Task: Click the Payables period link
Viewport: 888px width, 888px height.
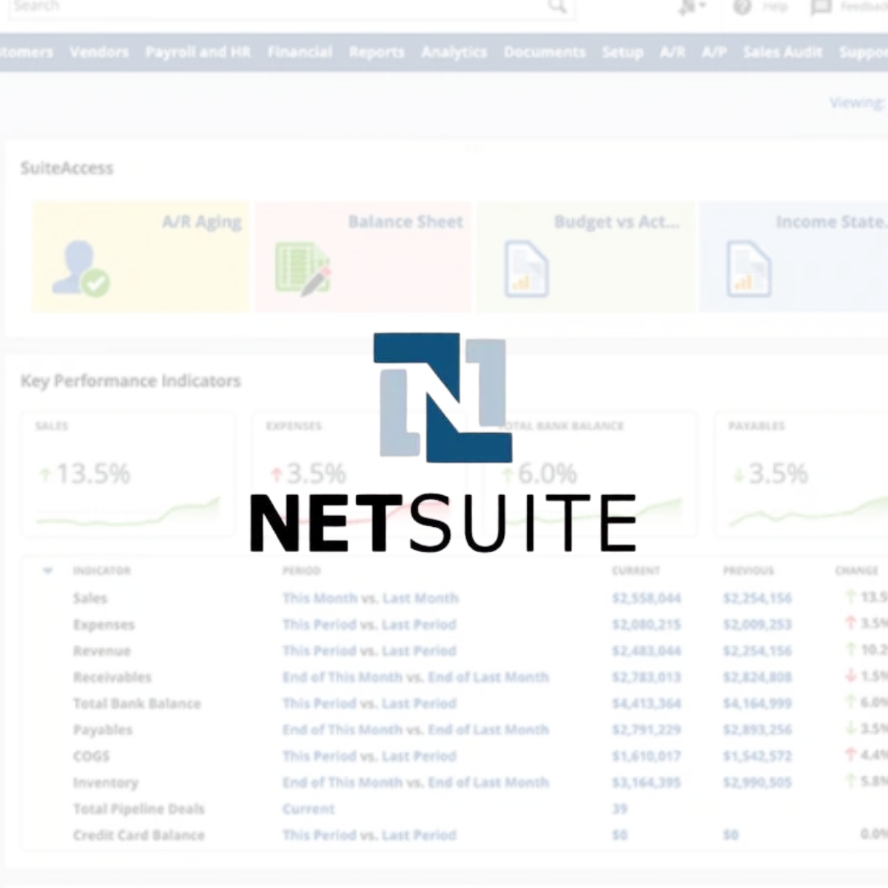Action: point(415,730)
